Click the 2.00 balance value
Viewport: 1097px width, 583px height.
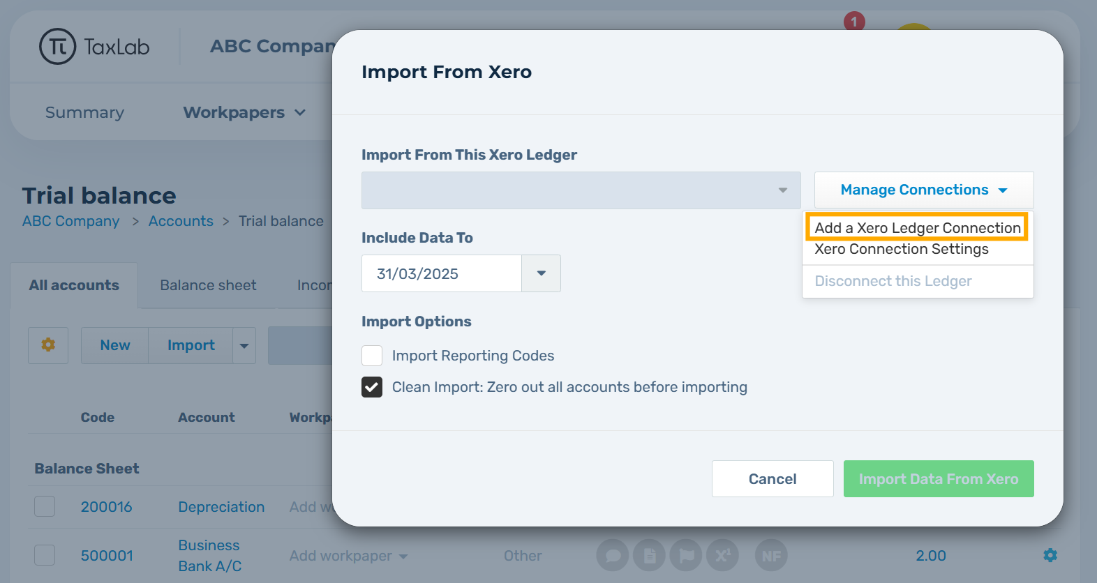pyautogui.click(x=931, y=556)
